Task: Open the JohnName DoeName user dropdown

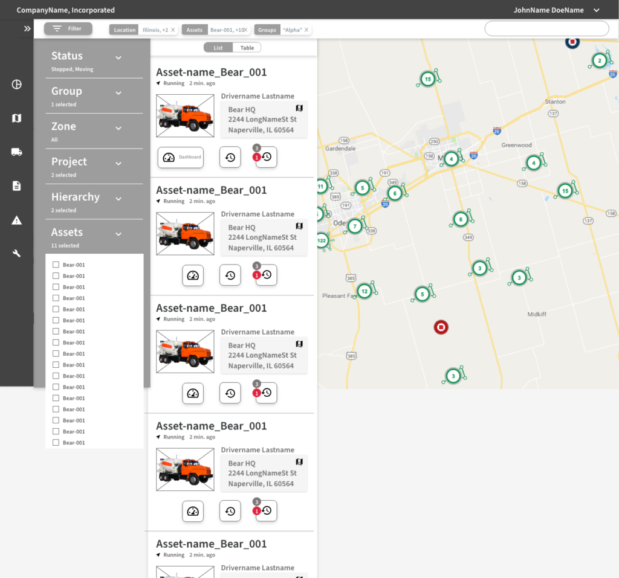Action: click(596, 10)
